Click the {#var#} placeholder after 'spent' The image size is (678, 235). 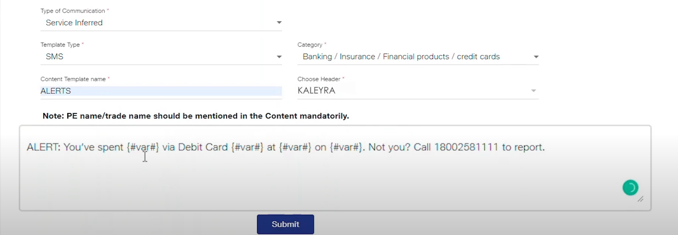[143, 147]
